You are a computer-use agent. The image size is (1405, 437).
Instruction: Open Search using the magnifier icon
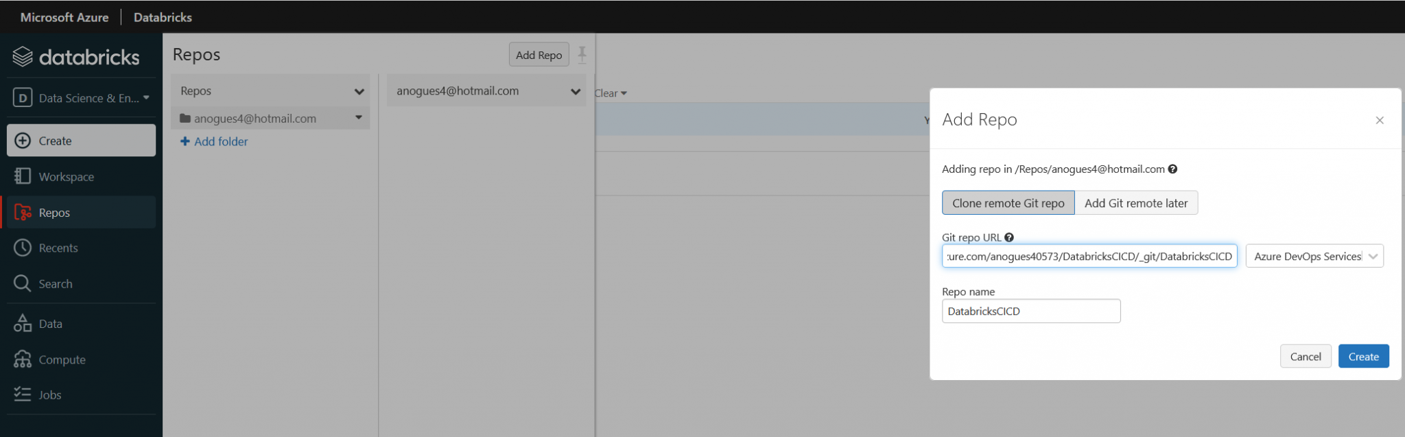23,283
